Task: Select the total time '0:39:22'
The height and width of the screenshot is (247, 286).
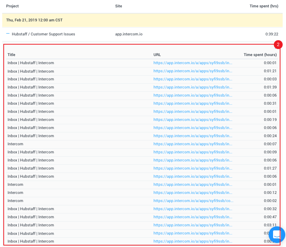Action: 272,34
